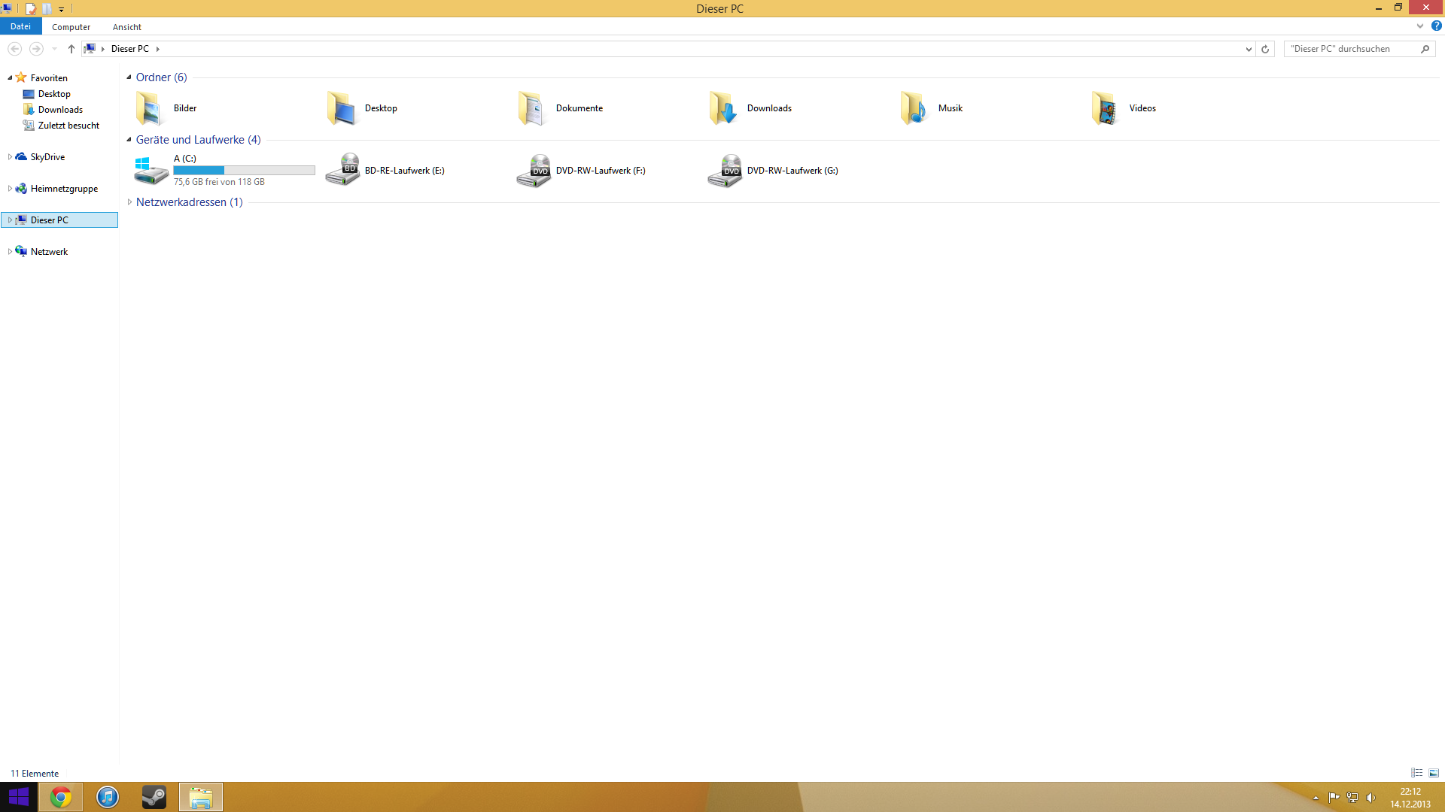Click the refresh button next to address bar
Image resolution: width=1445 pixels, height=812 pixels.
click(1265, 49)
